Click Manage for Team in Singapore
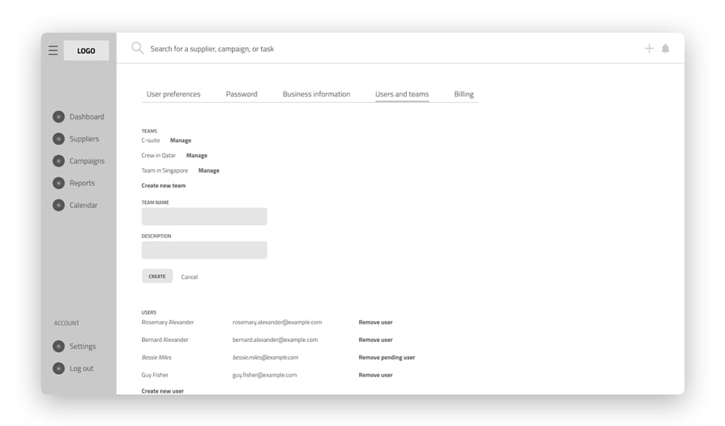This screenshot has width=725, height=426. pos(209,170)
